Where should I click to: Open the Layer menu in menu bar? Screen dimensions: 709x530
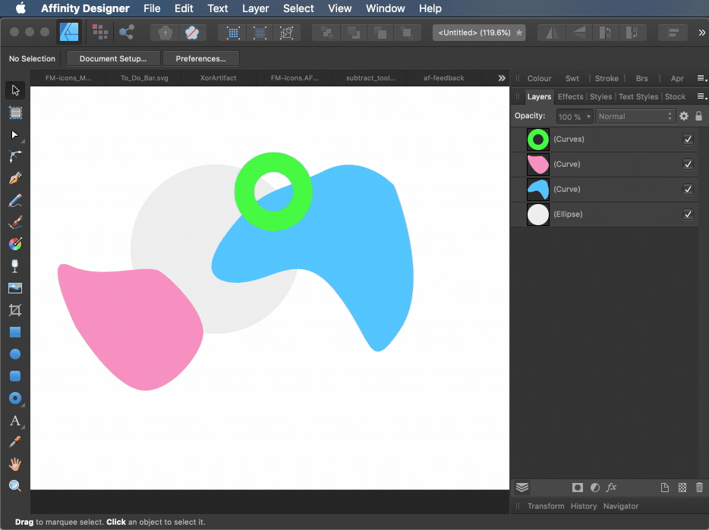click(255, 8)
